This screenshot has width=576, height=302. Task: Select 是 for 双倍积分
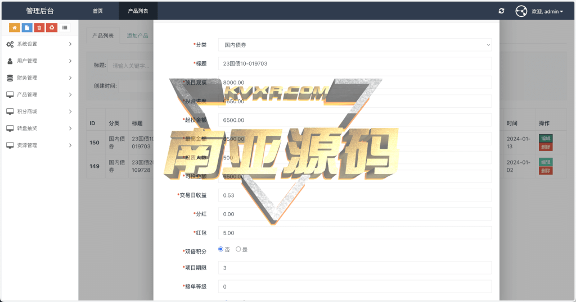[x=238, y=249]
